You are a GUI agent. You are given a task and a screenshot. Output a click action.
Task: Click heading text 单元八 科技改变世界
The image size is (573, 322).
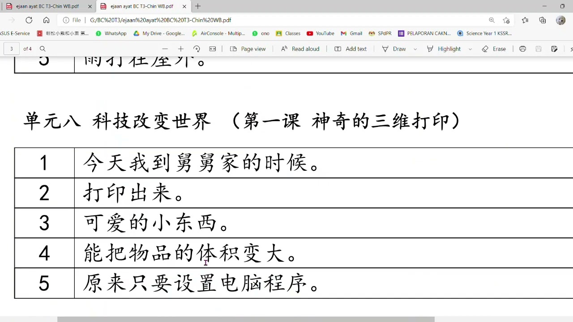pos(117,121)
